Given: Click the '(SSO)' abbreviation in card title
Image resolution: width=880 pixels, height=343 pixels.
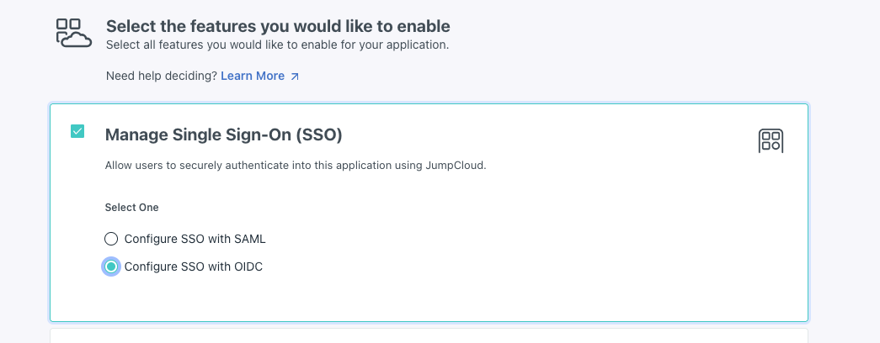Looking at the screenshot, I should coord(319,135).
